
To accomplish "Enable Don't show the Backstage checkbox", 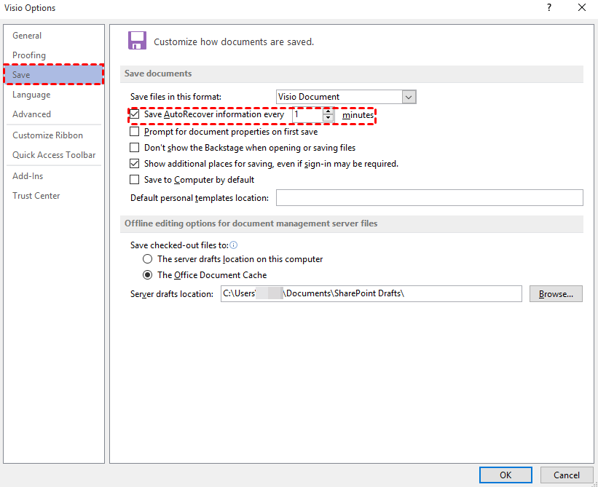I will (x=134, y=148).
